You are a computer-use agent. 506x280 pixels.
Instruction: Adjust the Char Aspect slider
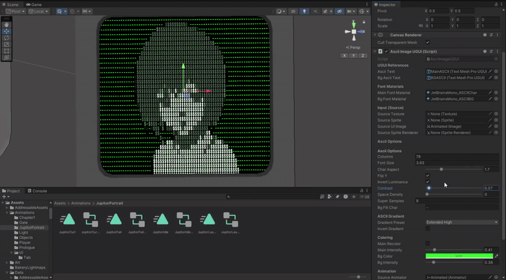pos(454,169)
